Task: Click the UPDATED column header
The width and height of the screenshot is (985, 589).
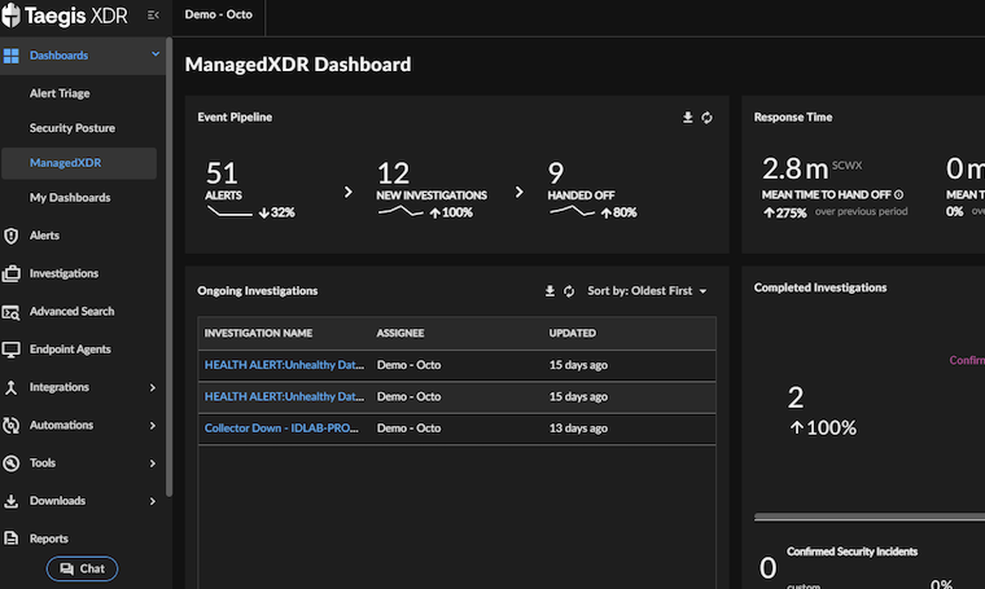Action: point(573,333)
